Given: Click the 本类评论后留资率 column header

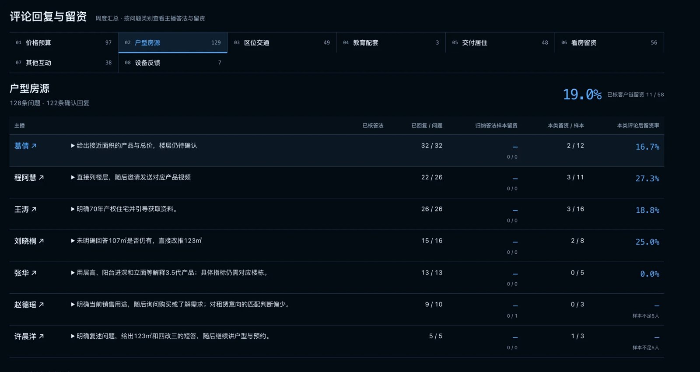Looking at the screenshot, I should click(x=638, y=126).
